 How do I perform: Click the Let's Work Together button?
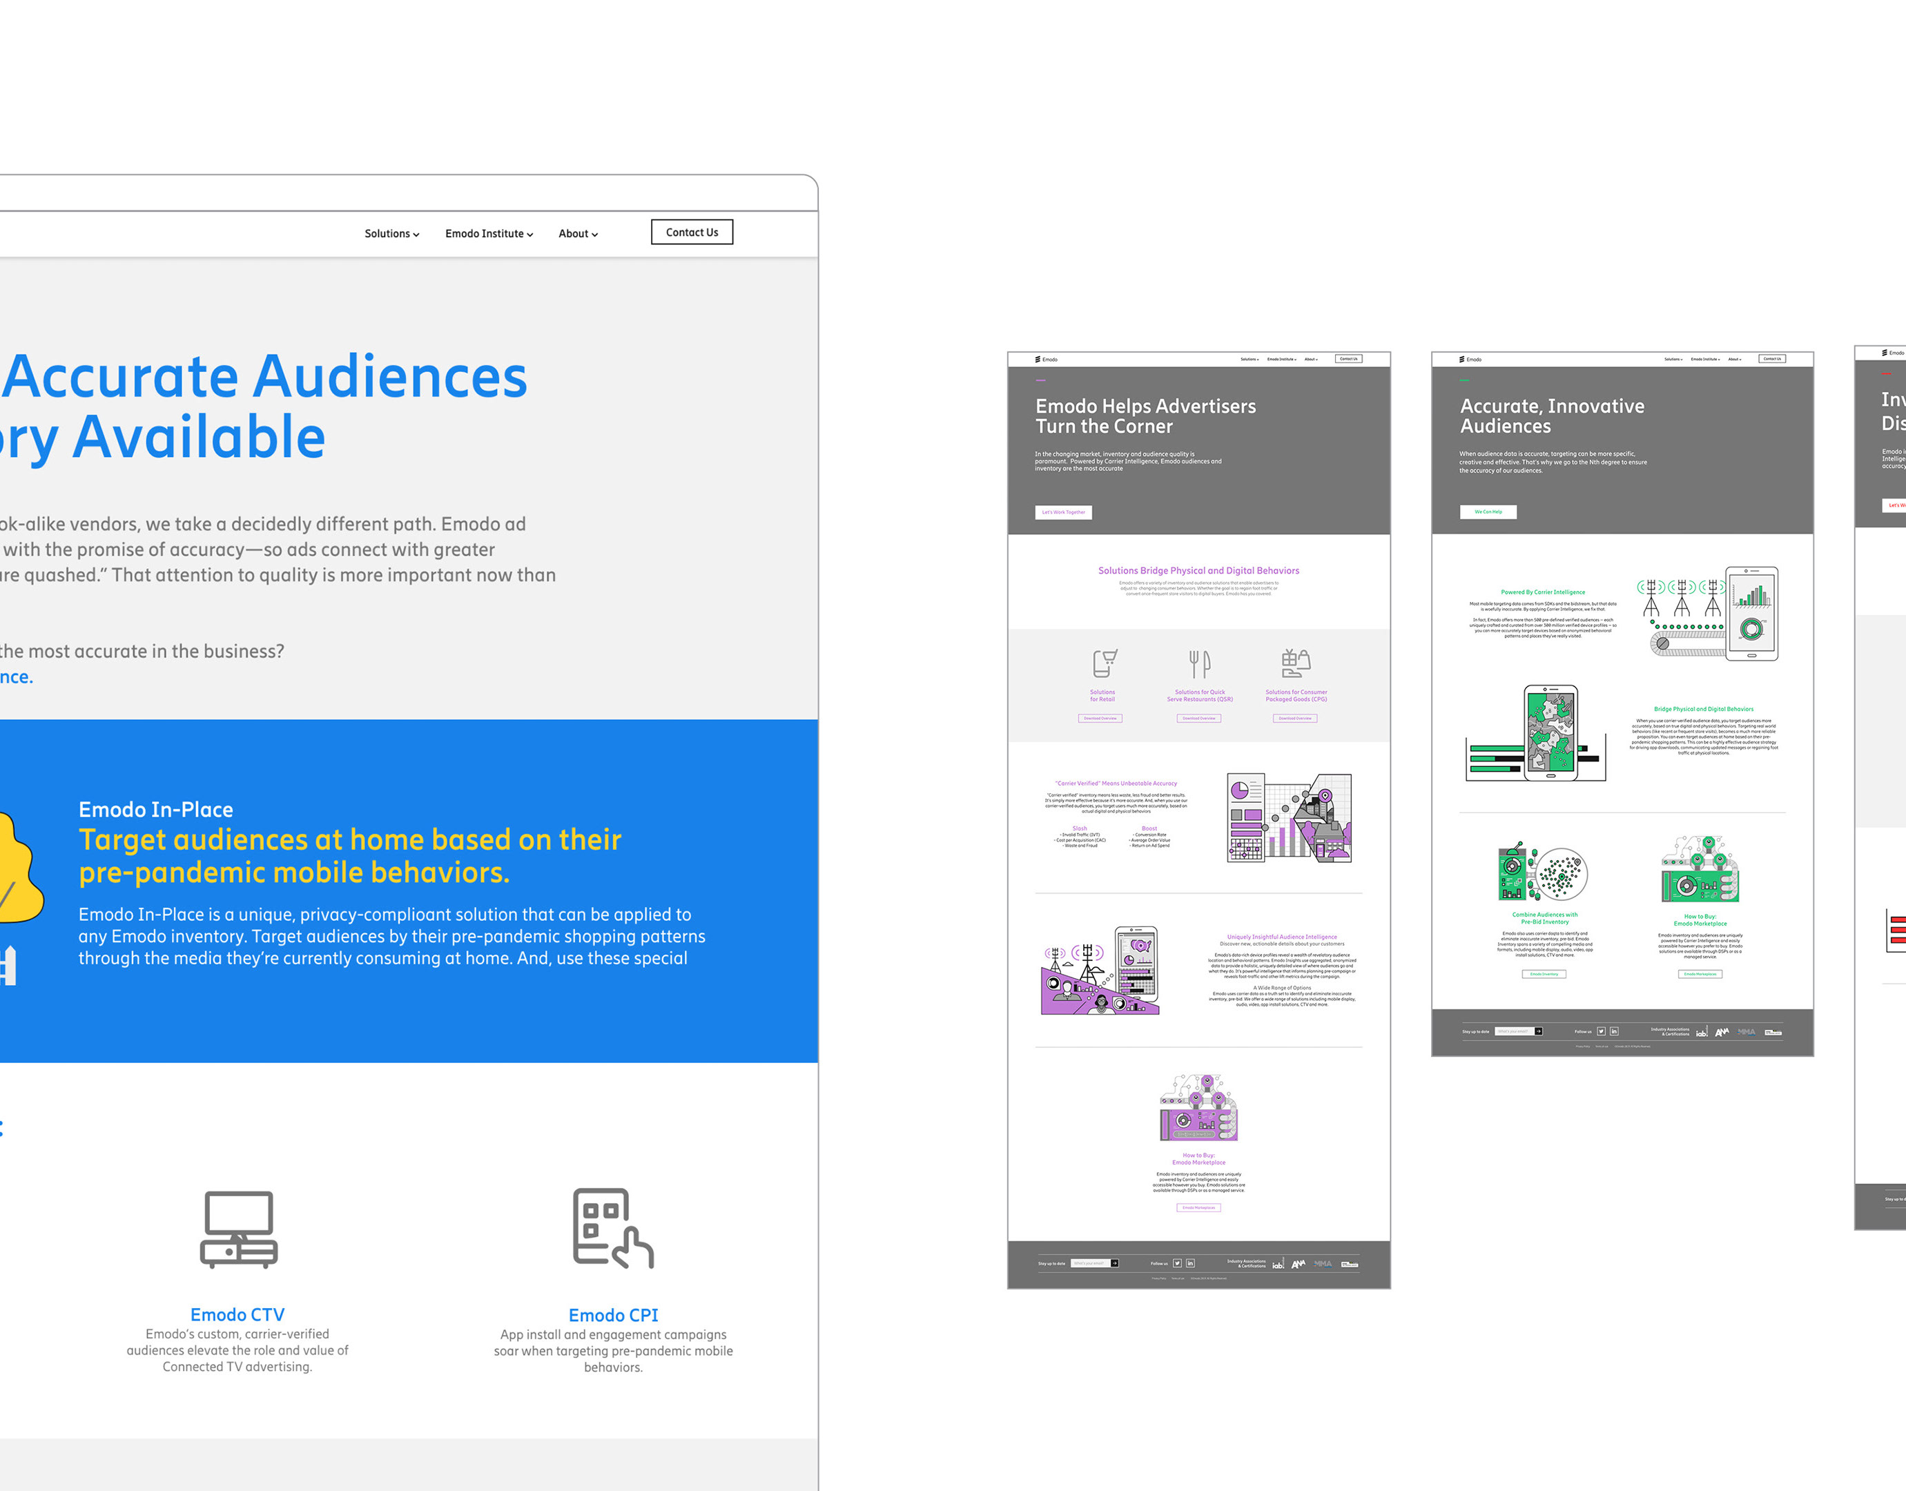1063,512
